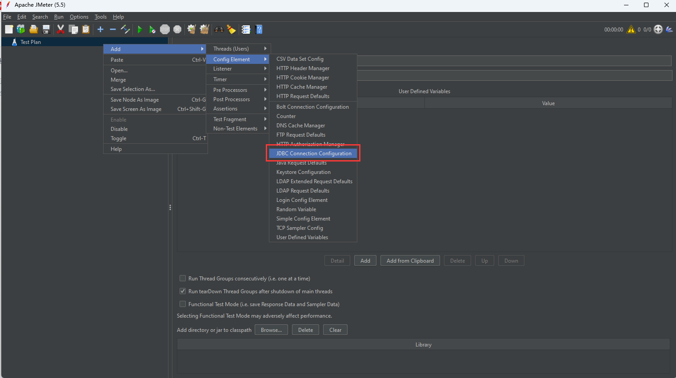Image resolution: width=676 pixels, height=378 pixels.
Task: Expand the Post Processors submenu
Action: click(x=238, y=99)
